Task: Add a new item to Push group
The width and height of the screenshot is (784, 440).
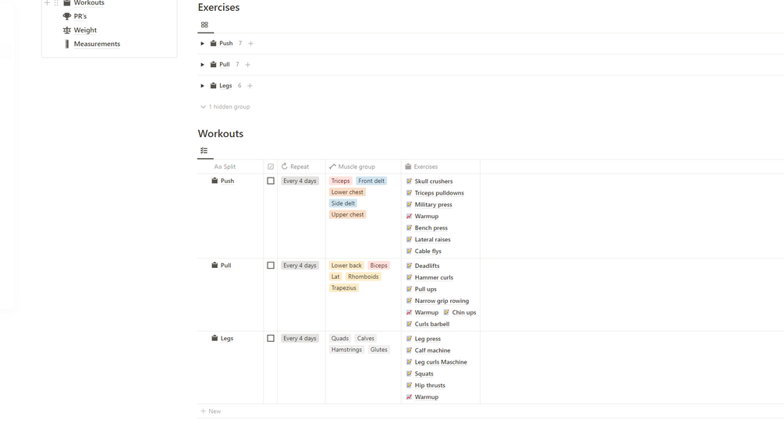Action: click(x=250, y=44)
